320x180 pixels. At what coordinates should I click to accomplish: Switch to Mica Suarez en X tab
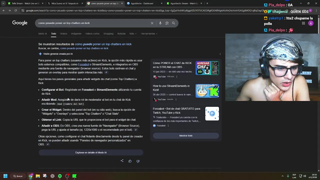(x=65, y=3)
